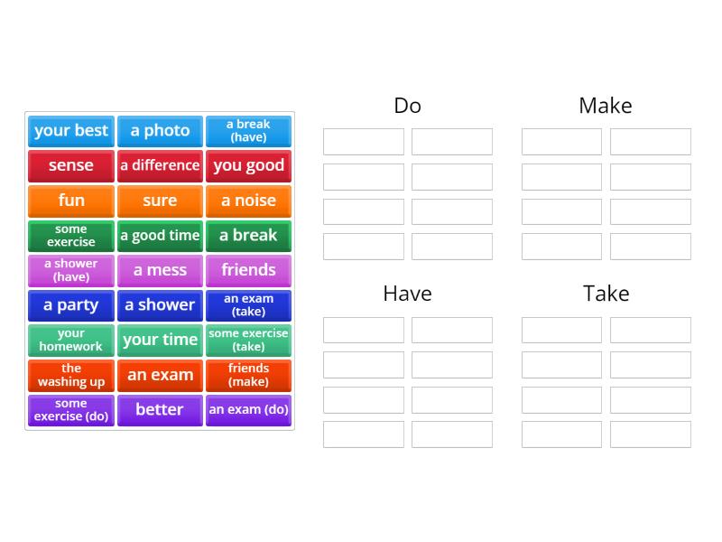Pick the 'a break (have)' tile
Viewport: 722px width, 542px height.
[x=249, y=130]
